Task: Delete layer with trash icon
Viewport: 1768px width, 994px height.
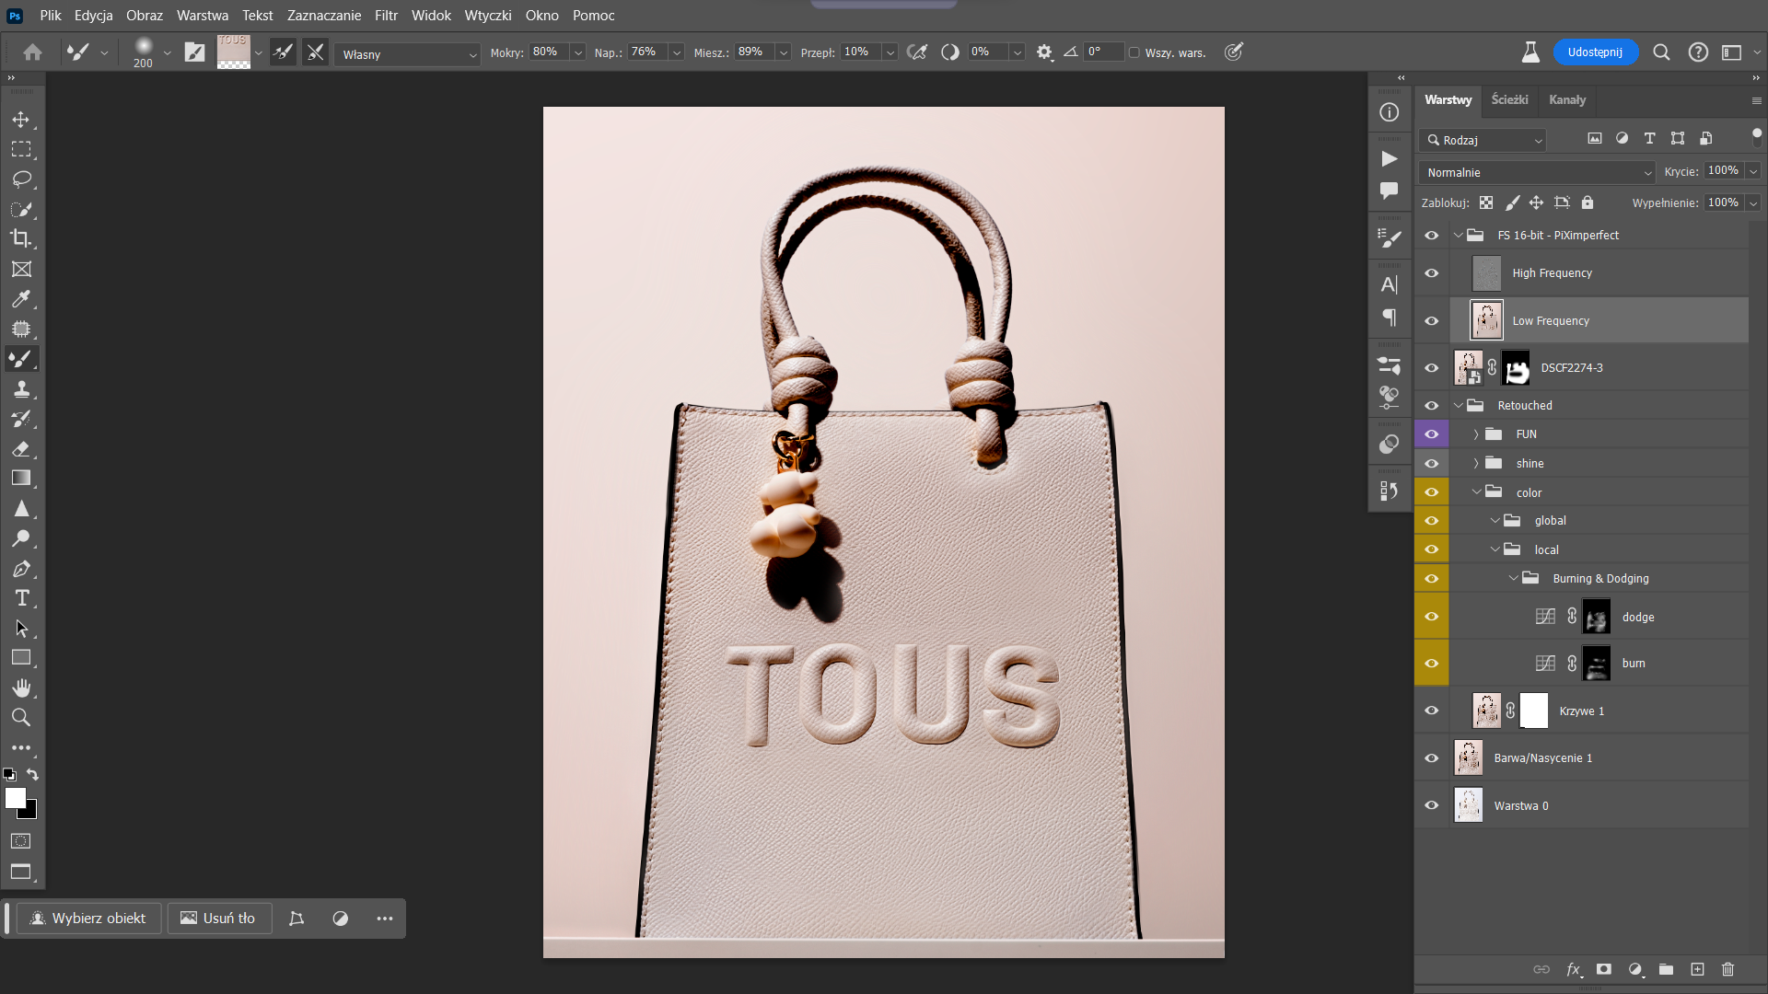Action: (1727, 969)
